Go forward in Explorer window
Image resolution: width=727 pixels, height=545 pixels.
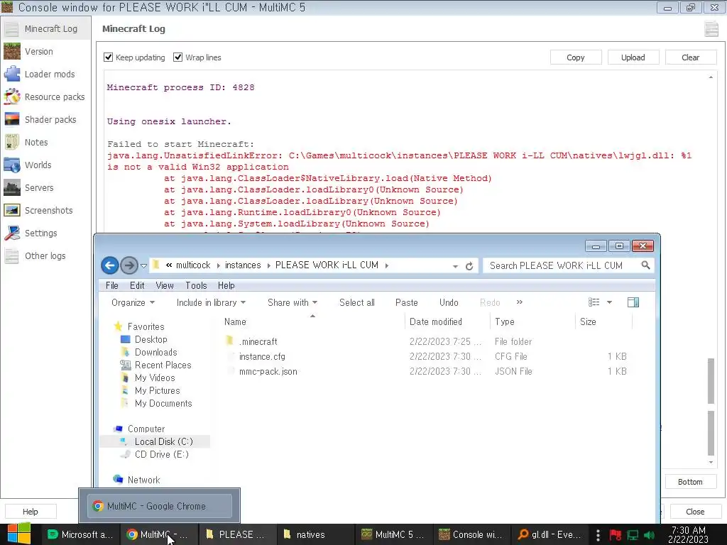(129, 265)
